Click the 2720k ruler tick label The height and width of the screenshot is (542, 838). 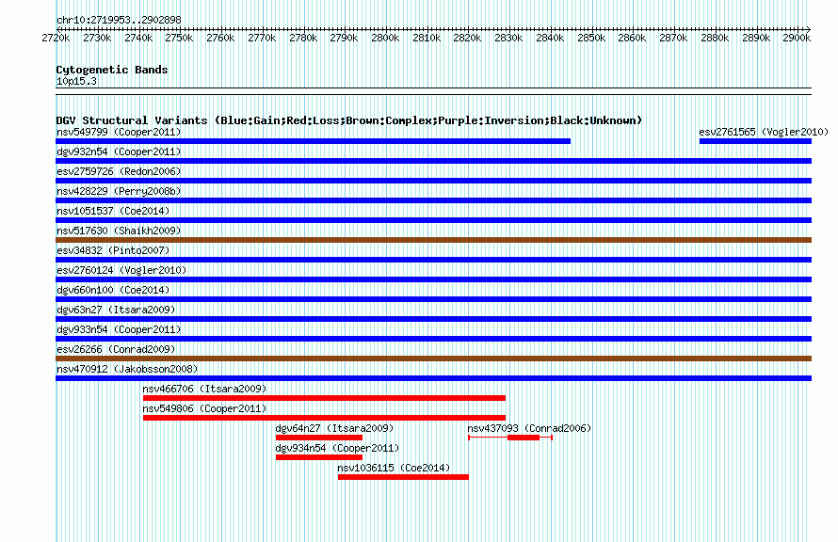(56, 38)
